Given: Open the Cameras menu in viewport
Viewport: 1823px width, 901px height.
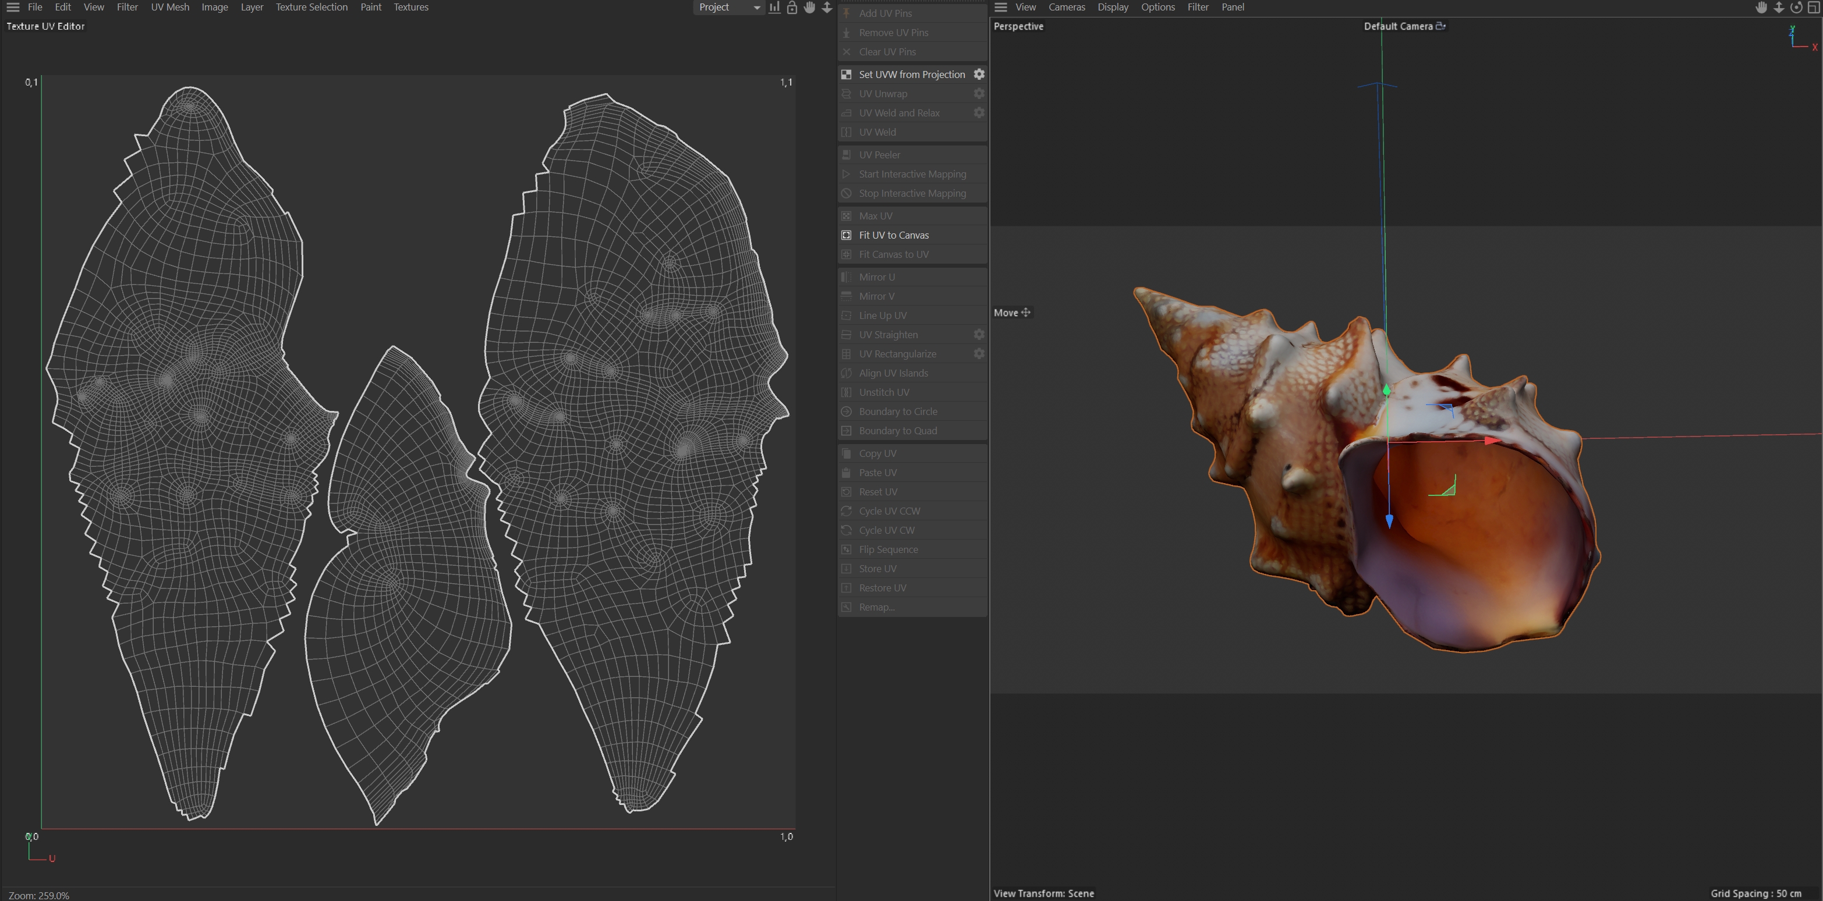Looking at the screenshot, I should tap(1067, 7).
